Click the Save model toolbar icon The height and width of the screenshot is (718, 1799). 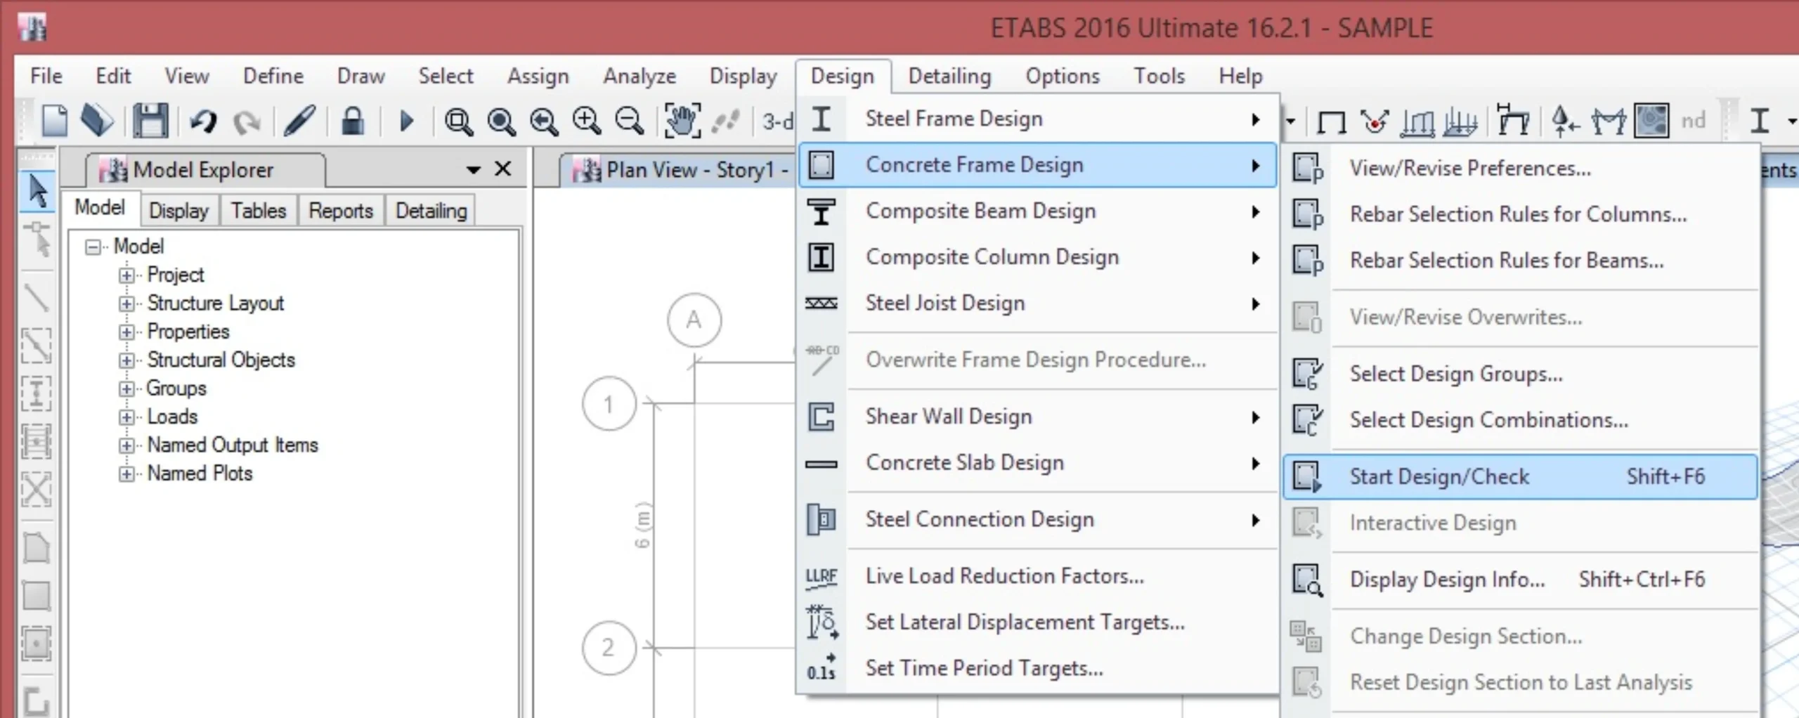(151, 121)
